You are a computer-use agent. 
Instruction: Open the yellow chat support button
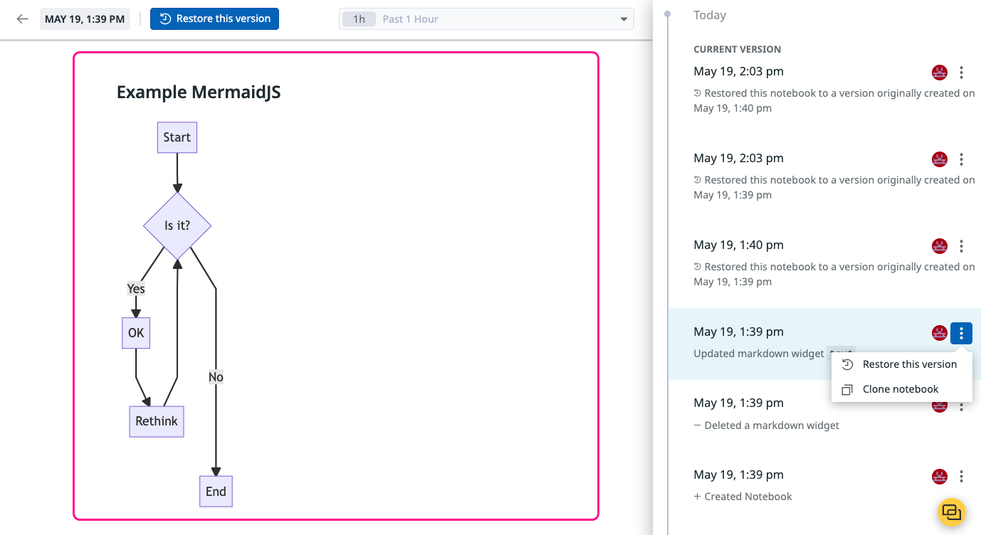pos(952,512)
